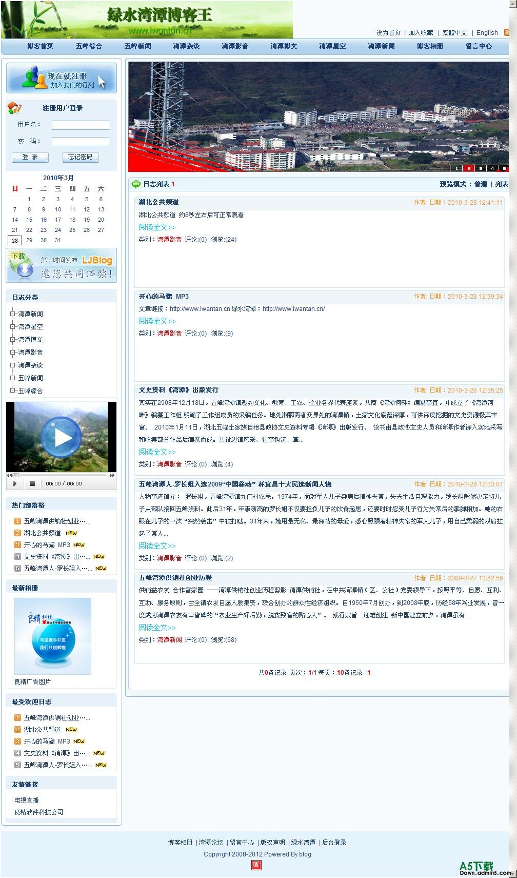Focus the 密码 input field
The height and width of the screenshot is (878, 517).
click(81, 142)
